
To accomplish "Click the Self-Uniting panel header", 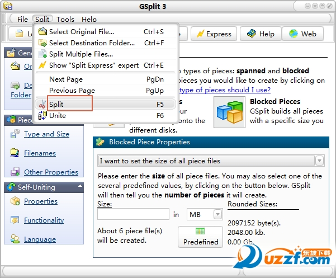I will [44, 187].
